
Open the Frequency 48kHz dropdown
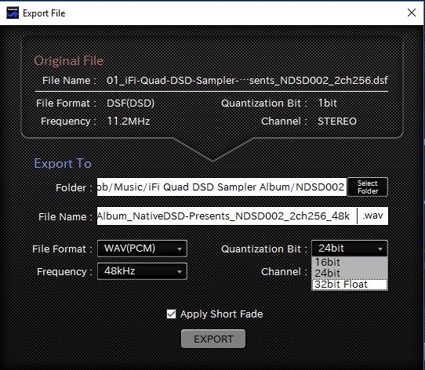tap(142, 271)
